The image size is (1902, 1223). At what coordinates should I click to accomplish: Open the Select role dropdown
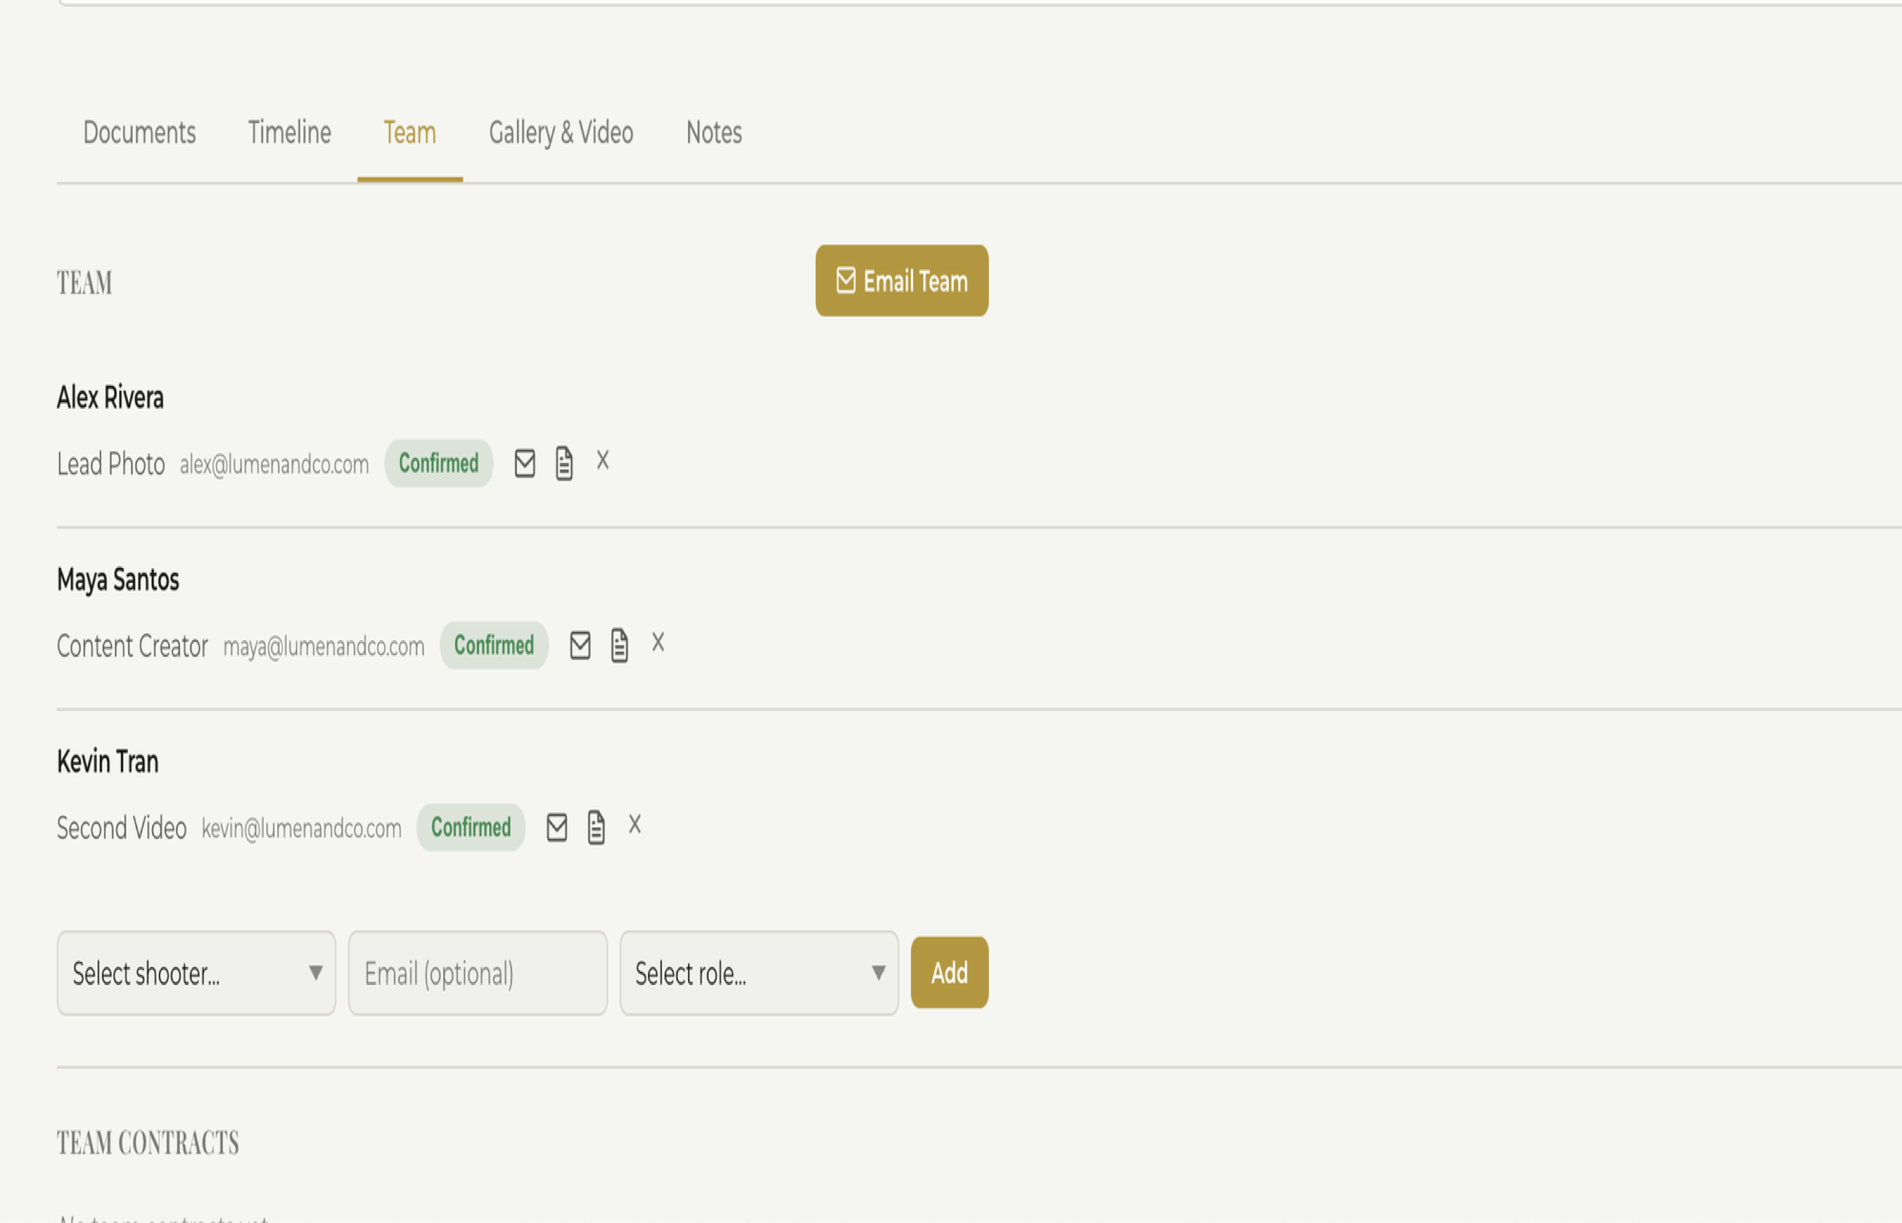coord(758,973)
